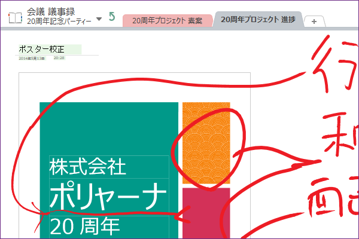Click the page time 20:28

tap(59, 58)
